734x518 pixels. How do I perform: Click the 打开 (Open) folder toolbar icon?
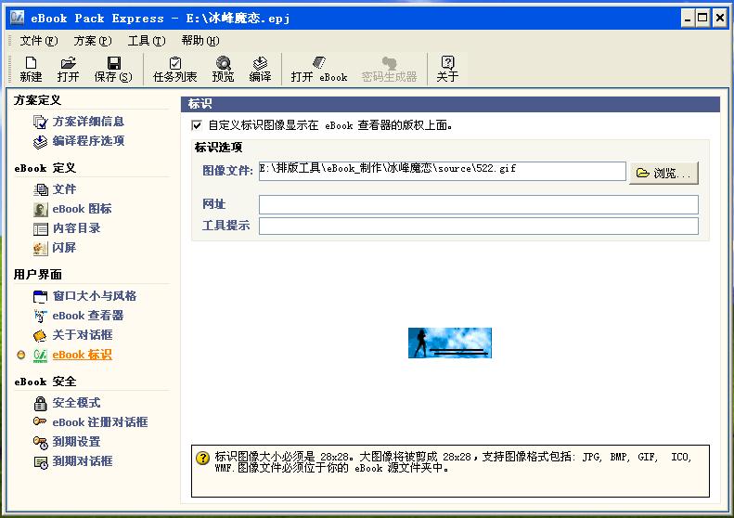(x=69, y=63)
